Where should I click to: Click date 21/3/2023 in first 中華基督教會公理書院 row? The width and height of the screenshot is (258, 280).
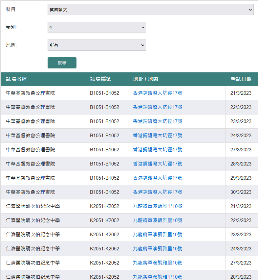pos(241,93)
